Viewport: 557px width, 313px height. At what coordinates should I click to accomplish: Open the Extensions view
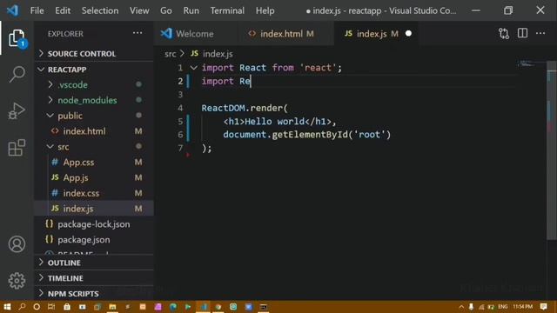(x=17, y=147)
